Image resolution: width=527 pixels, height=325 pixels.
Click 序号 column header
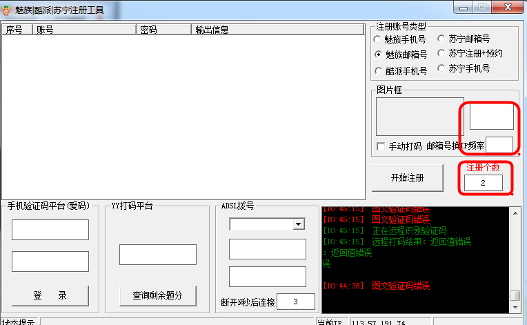pyautogui.click(x=17, y=30)
